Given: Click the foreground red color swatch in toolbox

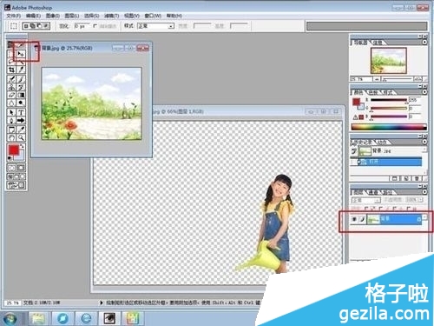Looking at the screenshot, I should pos(13,150).
